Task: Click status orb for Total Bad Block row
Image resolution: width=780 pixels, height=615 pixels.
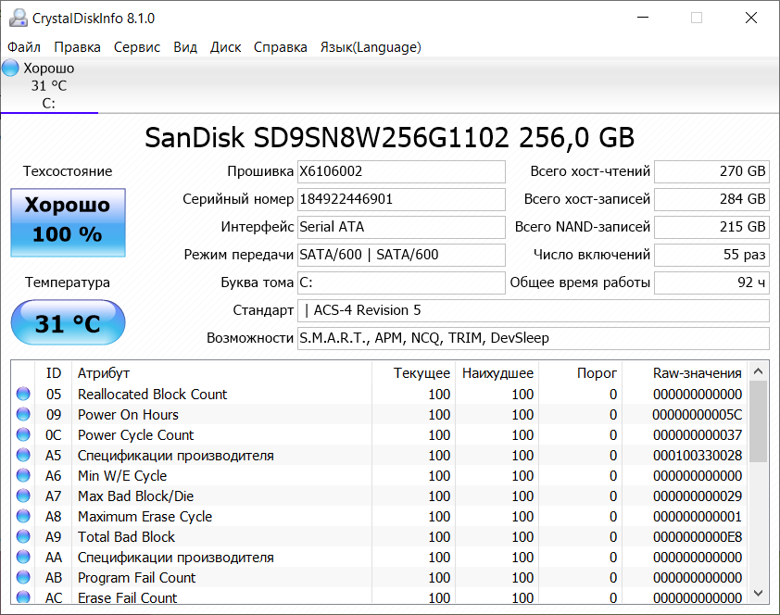Action: pos(23,537)
